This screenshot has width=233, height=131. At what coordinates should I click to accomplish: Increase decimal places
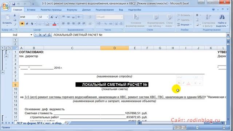click(116, 24)
